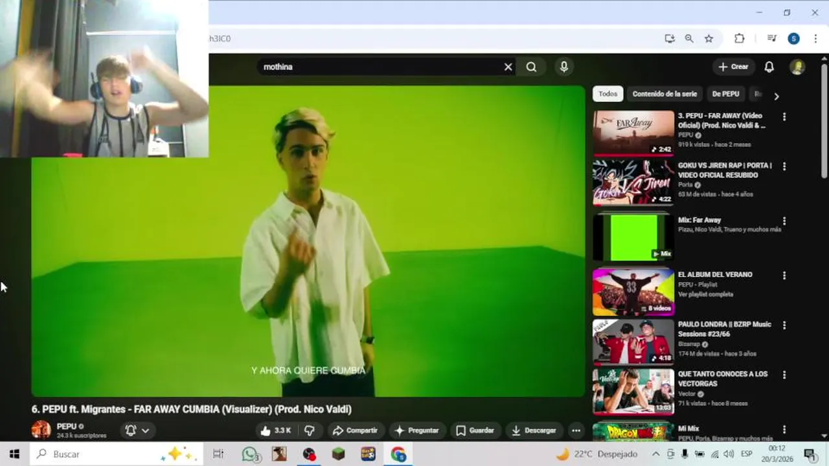Open options menu for EL ALBUM DEL VERANO
Image resolution: width=829 pixels, height=466 pixels.
click(x=784, y=276)
